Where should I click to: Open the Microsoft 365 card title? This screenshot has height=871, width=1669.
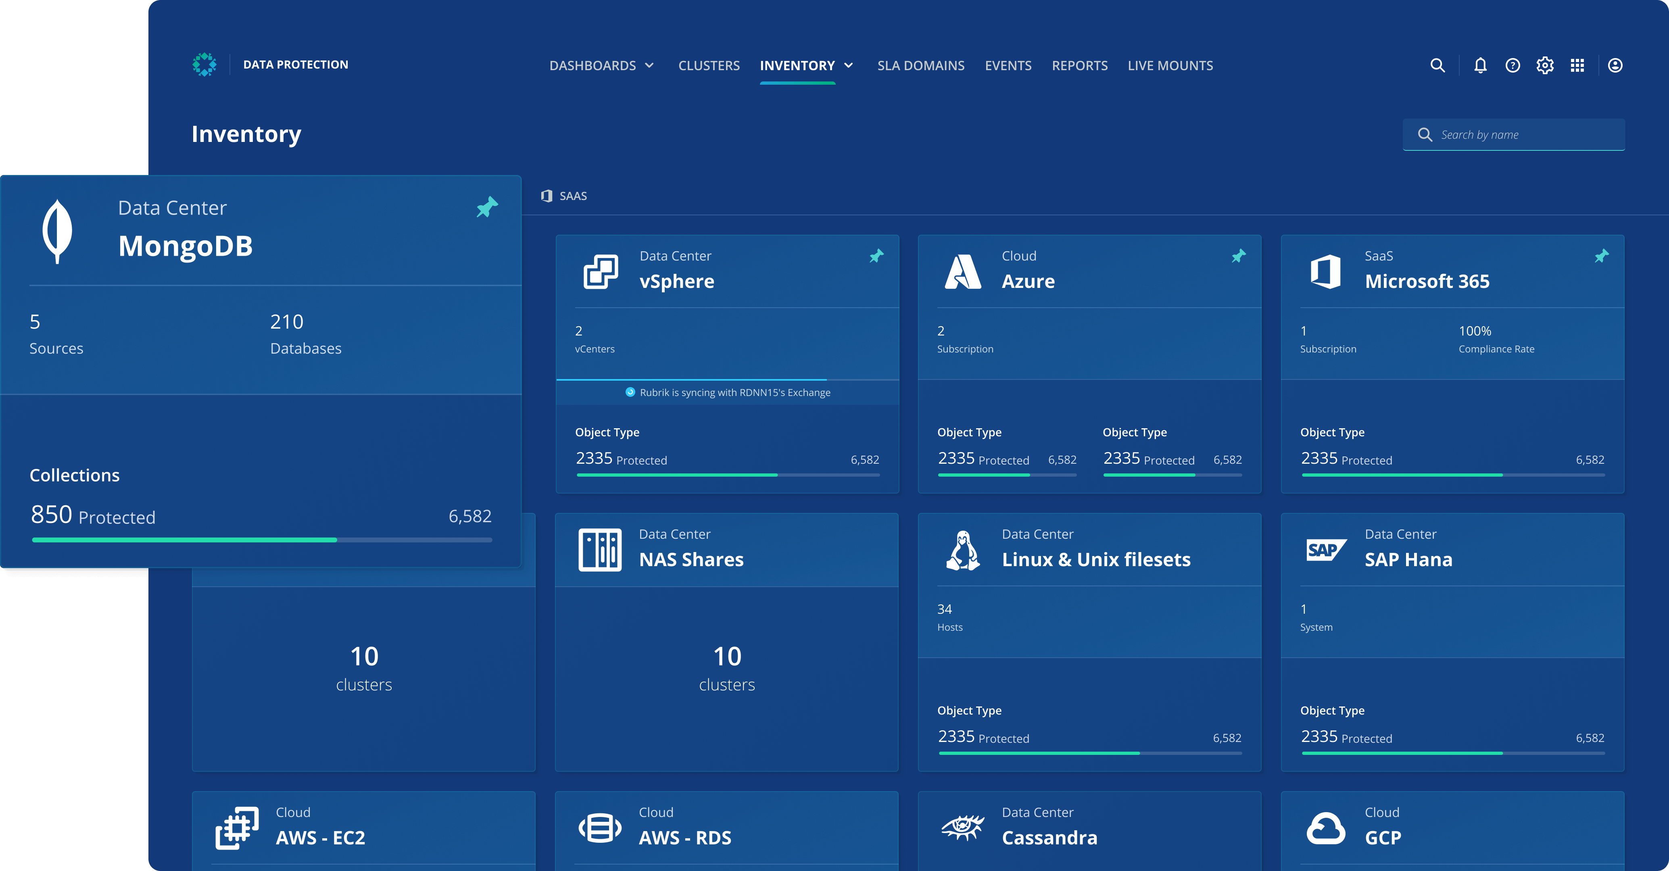click(x=1427, y=281)
